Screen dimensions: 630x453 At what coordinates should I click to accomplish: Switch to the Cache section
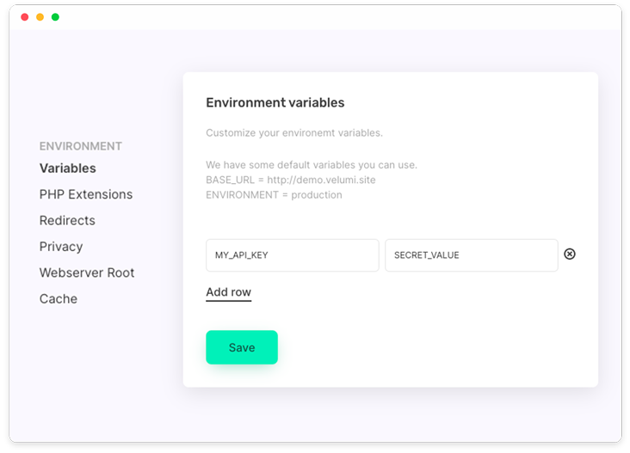(x=59, y=298)
